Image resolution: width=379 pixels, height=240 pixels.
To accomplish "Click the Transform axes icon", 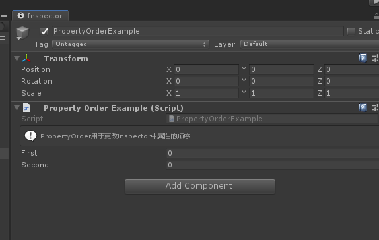I will (x=26, y=58).
